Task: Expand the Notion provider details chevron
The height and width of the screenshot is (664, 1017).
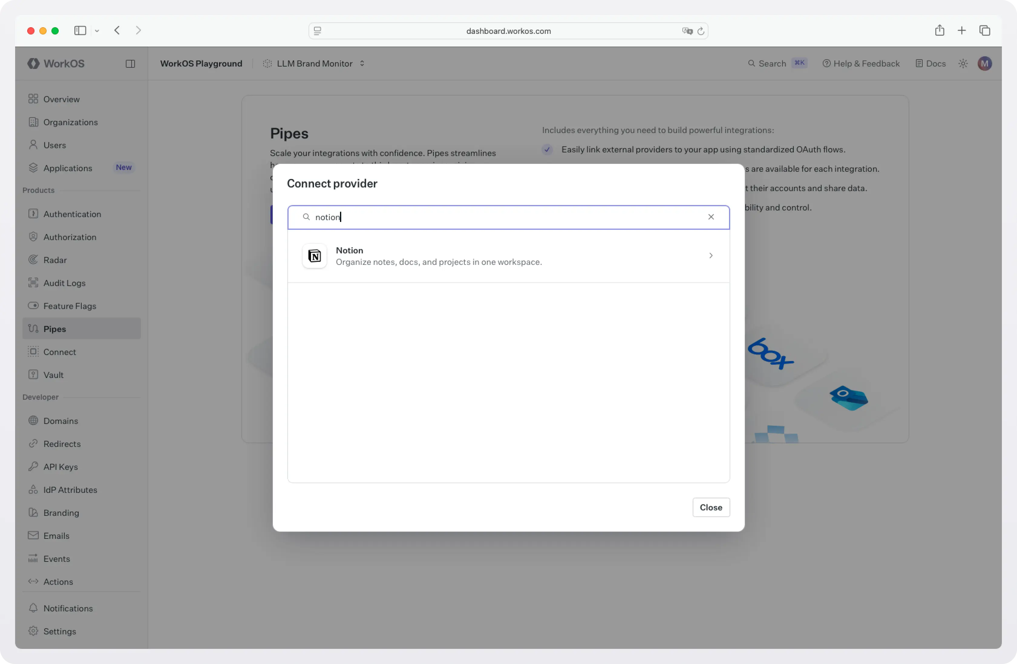Action: tap(711, 256)
